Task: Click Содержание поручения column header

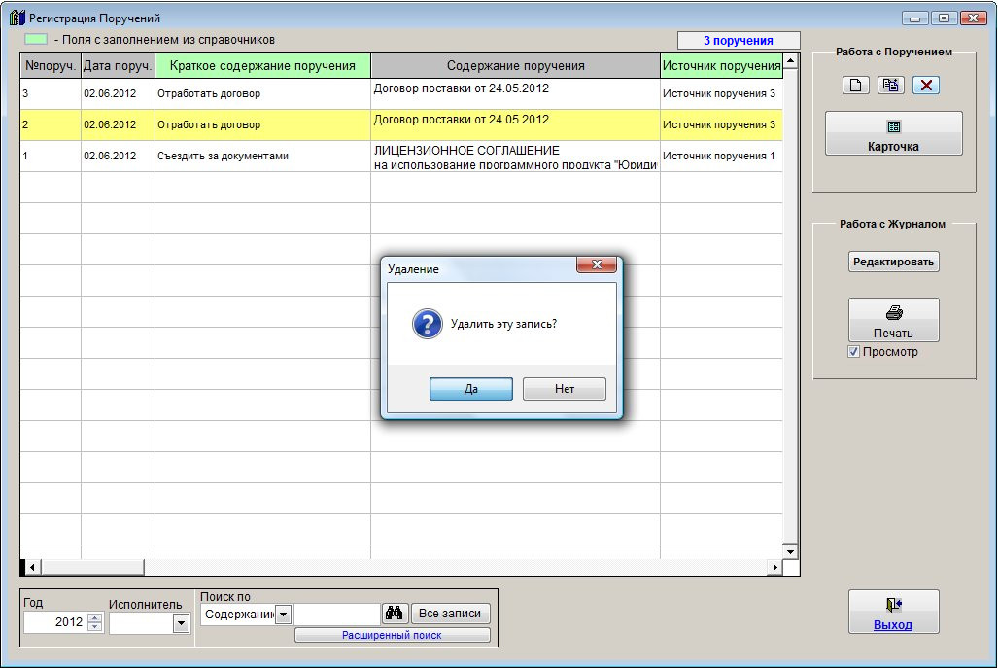Action: pos(516,65)
